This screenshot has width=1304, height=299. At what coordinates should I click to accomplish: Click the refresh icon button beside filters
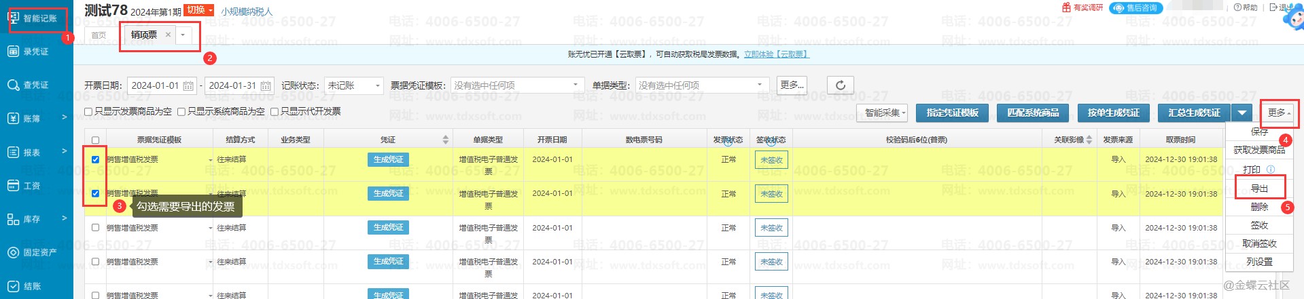tap(840, 85)
